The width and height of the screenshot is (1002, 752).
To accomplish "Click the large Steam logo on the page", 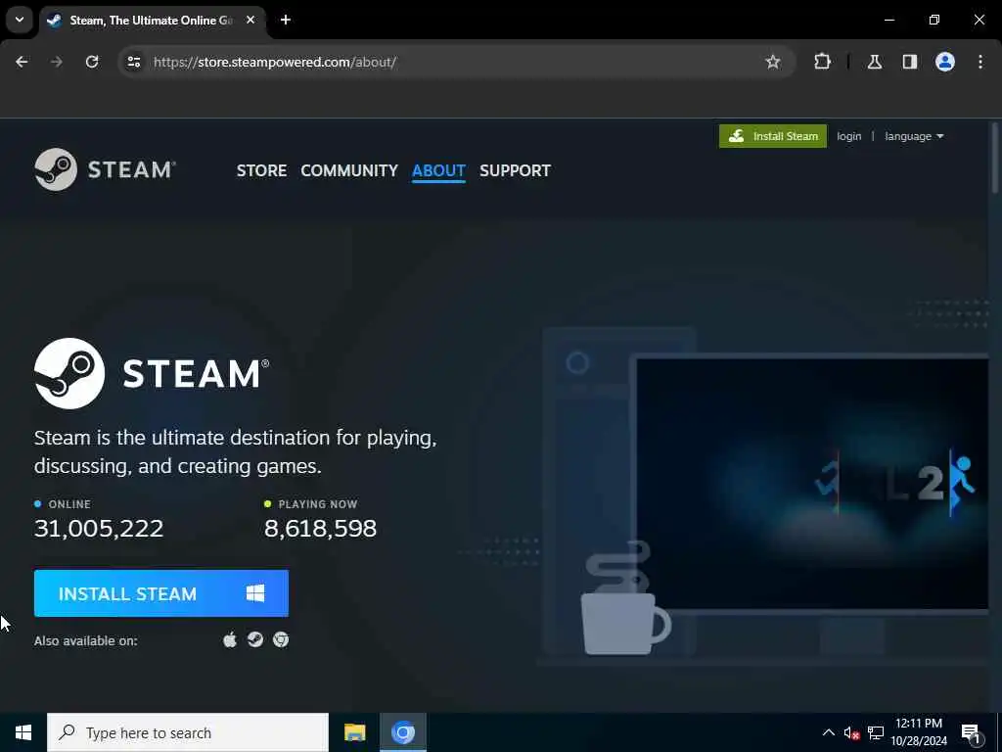I will coord(152,373).
